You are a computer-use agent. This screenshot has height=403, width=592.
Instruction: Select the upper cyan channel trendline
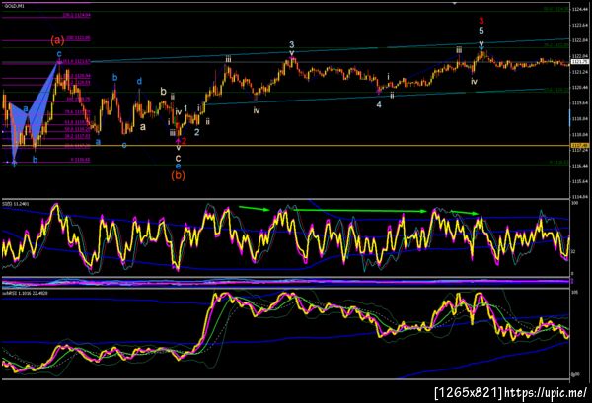329,51
